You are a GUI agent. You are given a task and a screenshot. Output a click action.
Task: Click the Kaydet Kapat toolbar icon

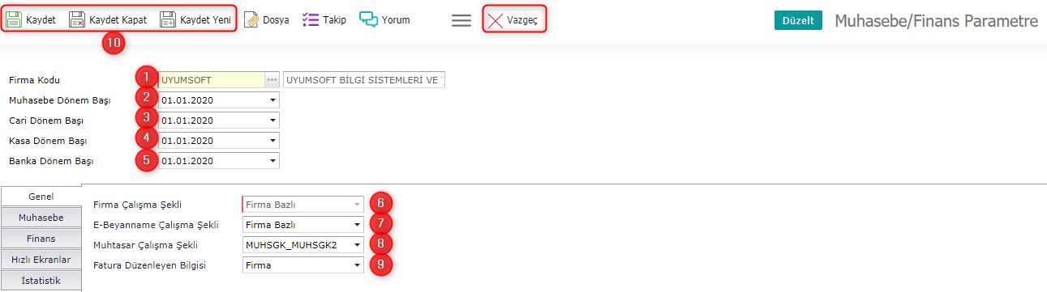pos(76,19)
